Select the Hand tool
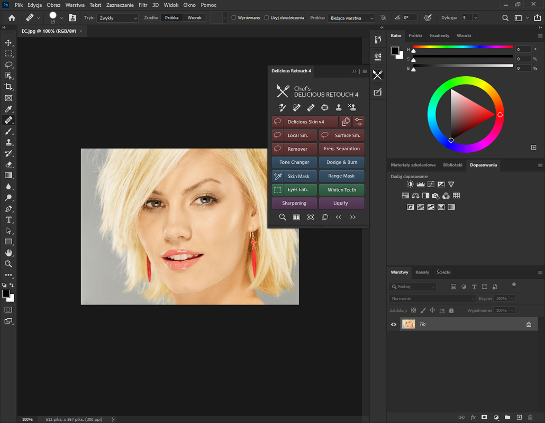The height and width of the screenshot is (423, 545). coord(8,253)
